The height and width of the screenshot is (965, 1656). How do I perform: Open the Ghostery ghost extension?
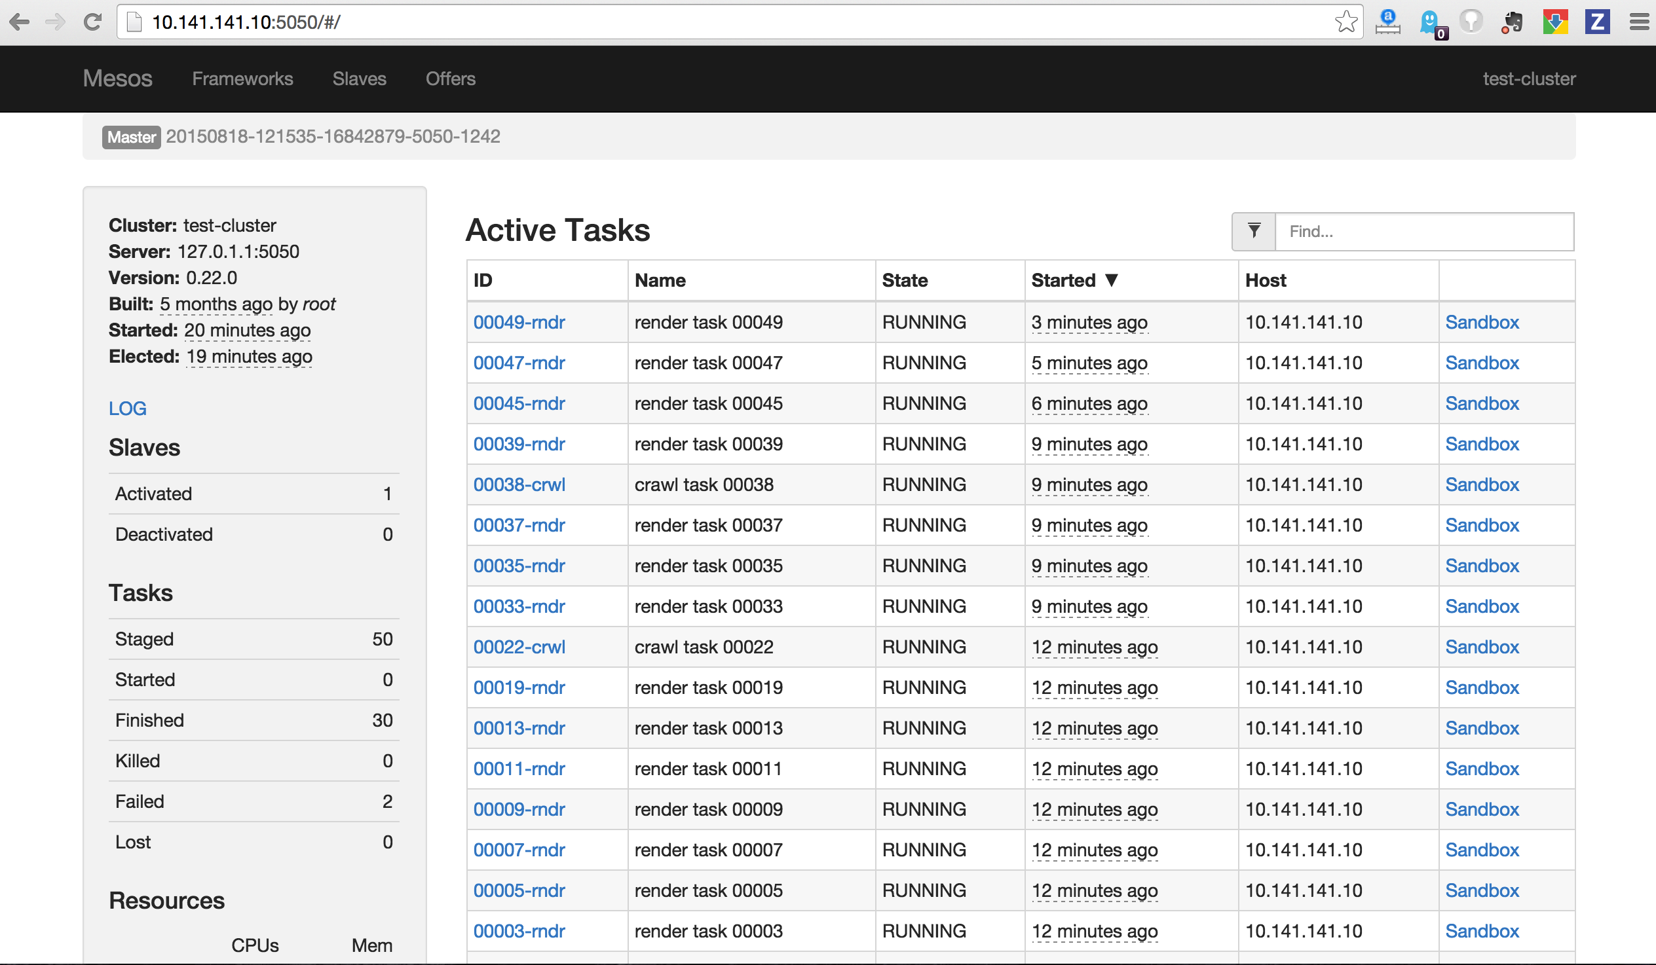[1430, 22]
